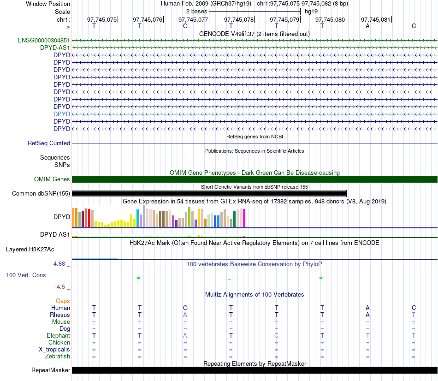
Task: Click the Gaps row label
Action: coord(63,301)
